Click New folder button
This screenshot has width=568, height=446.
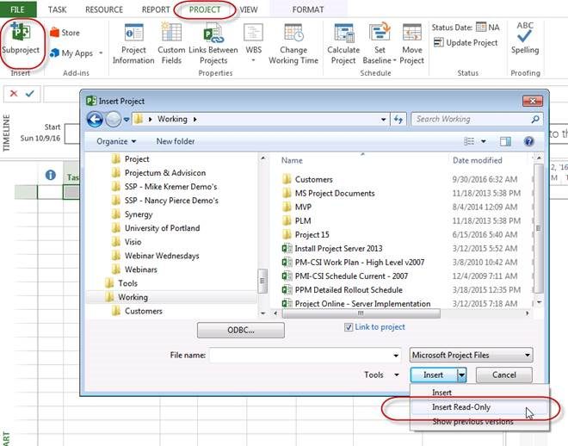[x=176, y=141]
